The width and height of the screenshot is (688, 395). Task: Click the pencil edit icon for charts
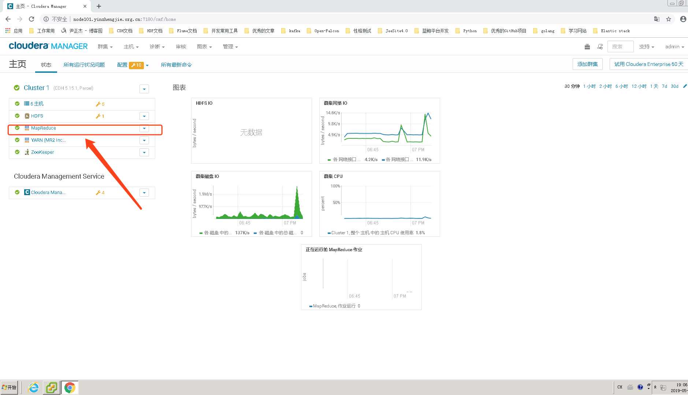(685, 86)
